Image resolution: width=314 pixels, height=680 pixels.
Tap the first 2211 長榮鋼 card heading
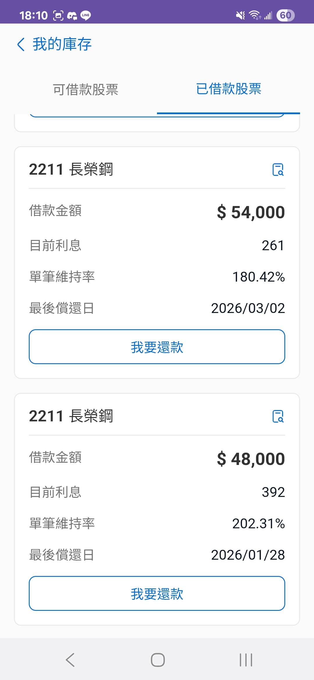tap(71, 169)
